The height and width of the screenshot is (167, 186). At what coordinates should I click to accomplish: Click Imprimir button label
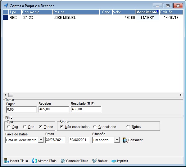click(123, 161)
